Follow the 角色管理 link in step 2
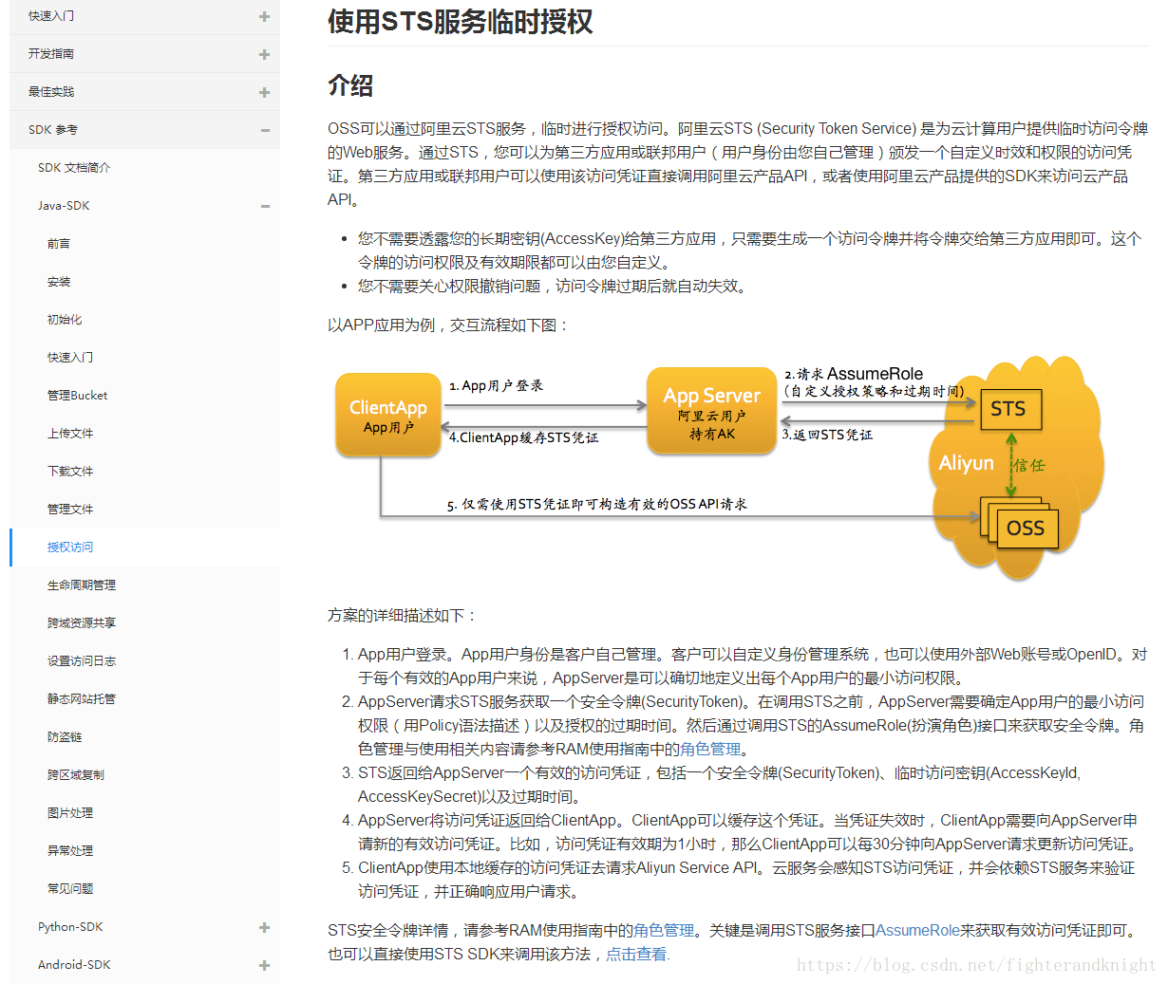 tap(710, 749)
